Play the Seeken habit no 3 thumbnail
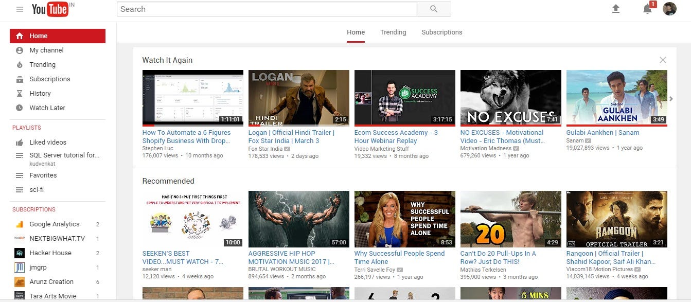The height and width of the screenshot is (302, 691). tap(193, 219)
